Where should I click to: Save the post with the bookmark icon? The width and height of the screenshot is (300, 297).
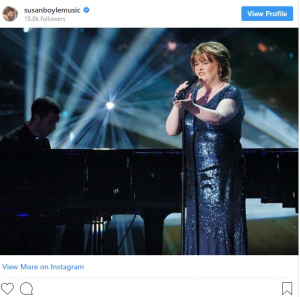(x=287, y=288)
